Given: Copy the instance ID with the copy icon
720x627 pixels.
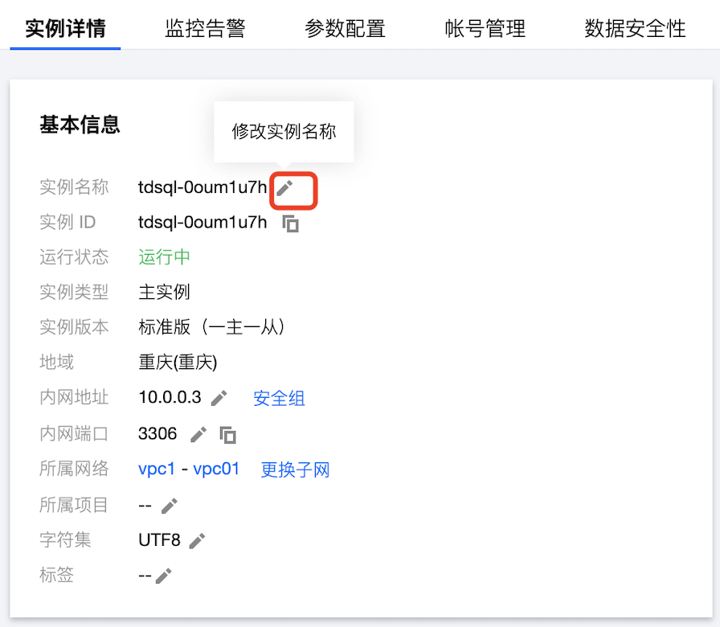Looking at the screenshot, I should (291, 223).
